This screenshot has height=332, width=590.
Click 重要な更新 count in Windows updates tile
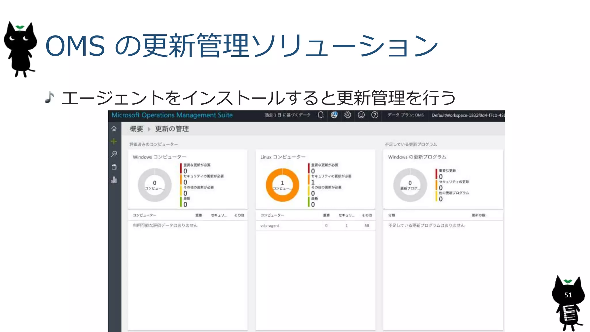441,177
